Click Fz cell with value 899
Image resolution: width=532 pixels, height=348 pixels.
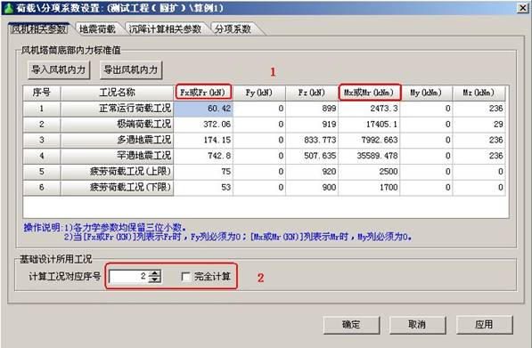click(x=312, y=109)
